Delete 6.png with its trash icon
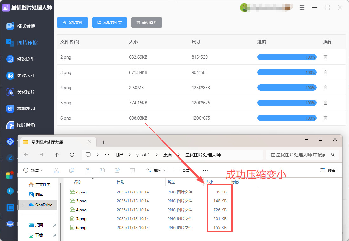This screenshot has width=349, height=241. 326,118
